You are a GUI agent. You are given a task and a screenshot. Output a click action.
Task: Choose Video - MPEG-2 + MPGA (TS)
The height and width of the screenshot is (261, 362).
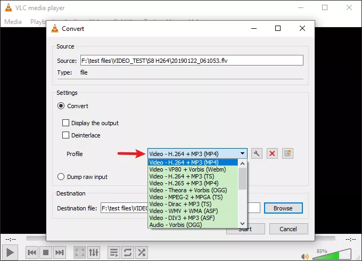(193, 197)
